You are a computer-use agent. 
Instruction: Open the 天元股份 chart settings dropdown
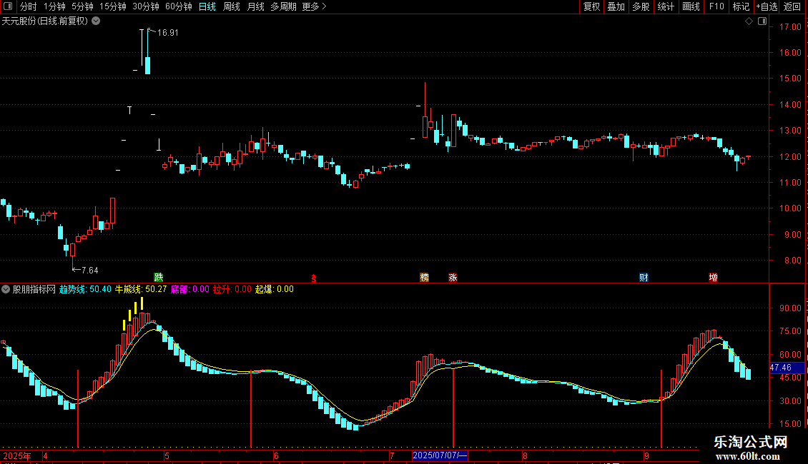96,21
